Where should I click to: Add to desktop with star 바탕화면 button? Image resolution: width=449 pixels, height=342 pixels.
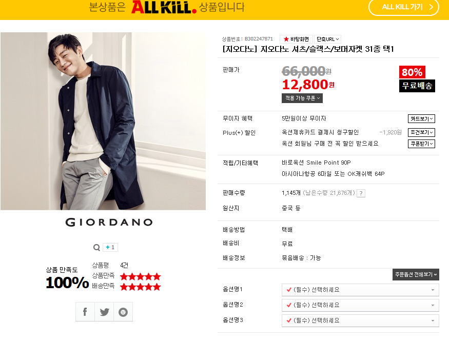coord(296,39)
